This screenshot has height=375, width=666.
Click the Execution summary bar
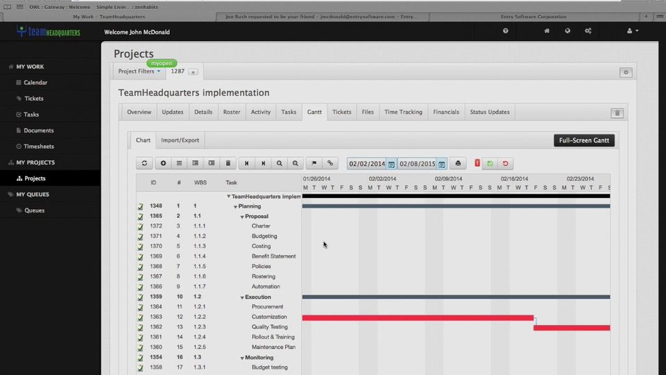456,297
